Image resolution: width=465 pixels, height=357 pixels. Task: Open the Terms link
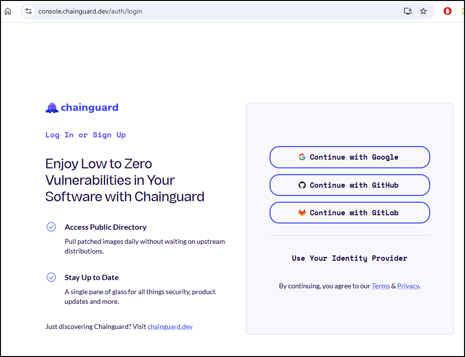coord(380,286)
